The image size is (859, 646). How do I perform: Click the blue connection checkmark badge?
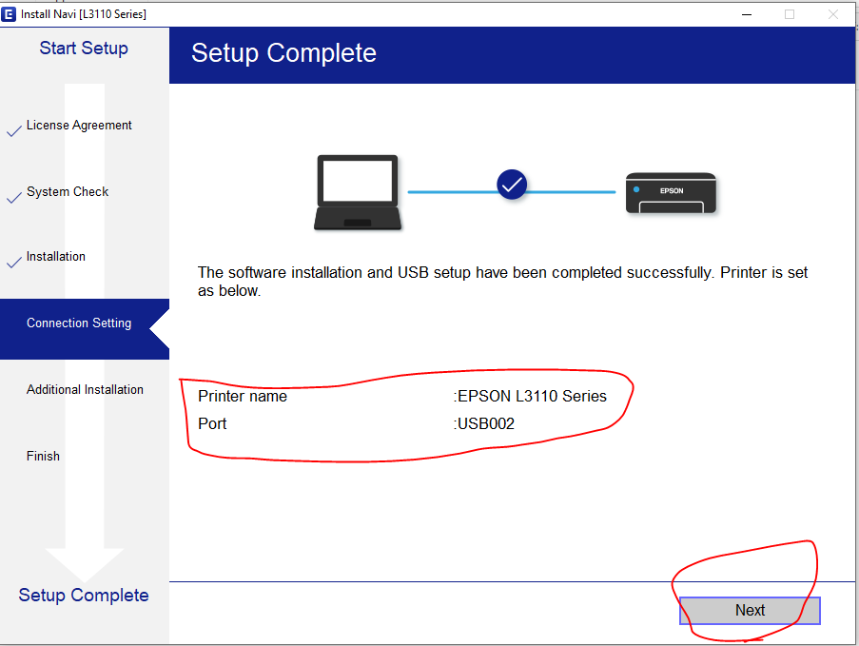point(512,185)
